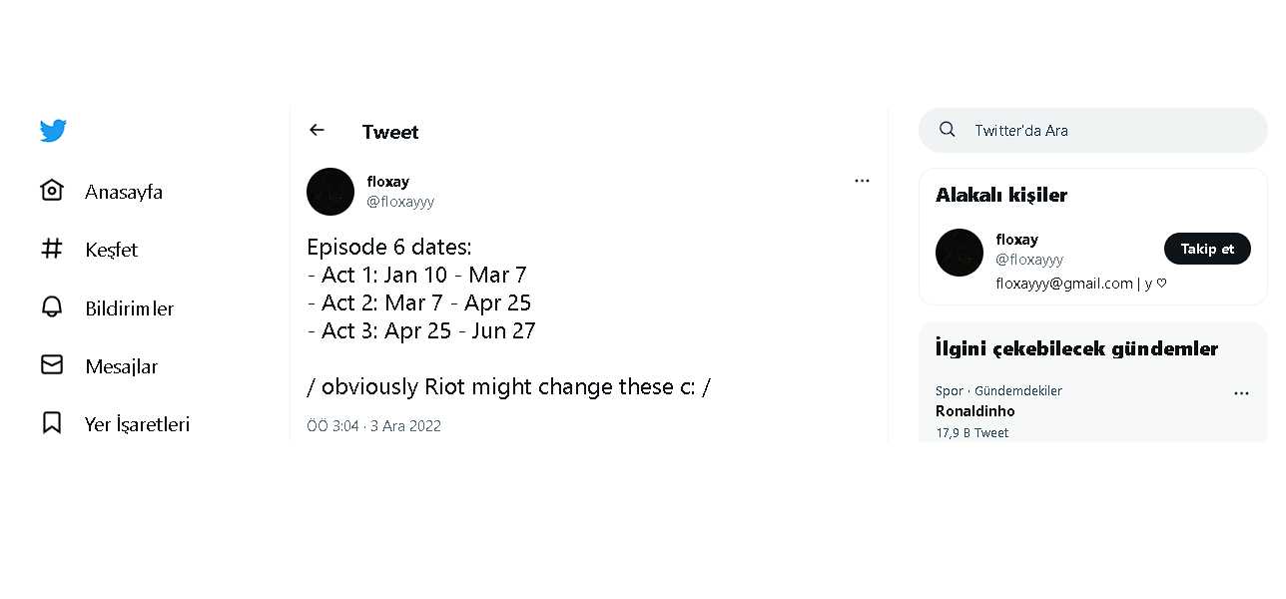
Task: Click the Yer İşaretleri bookmark icon
Action: (x=52, y=423)
